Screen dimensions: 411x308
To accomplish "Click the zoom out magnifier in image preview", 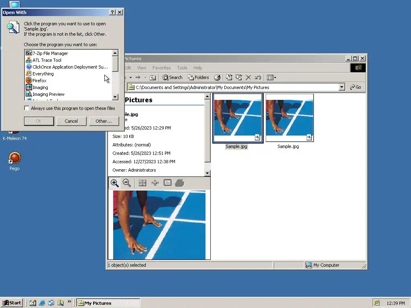I will pyautogui.click(x=127, y=183).
